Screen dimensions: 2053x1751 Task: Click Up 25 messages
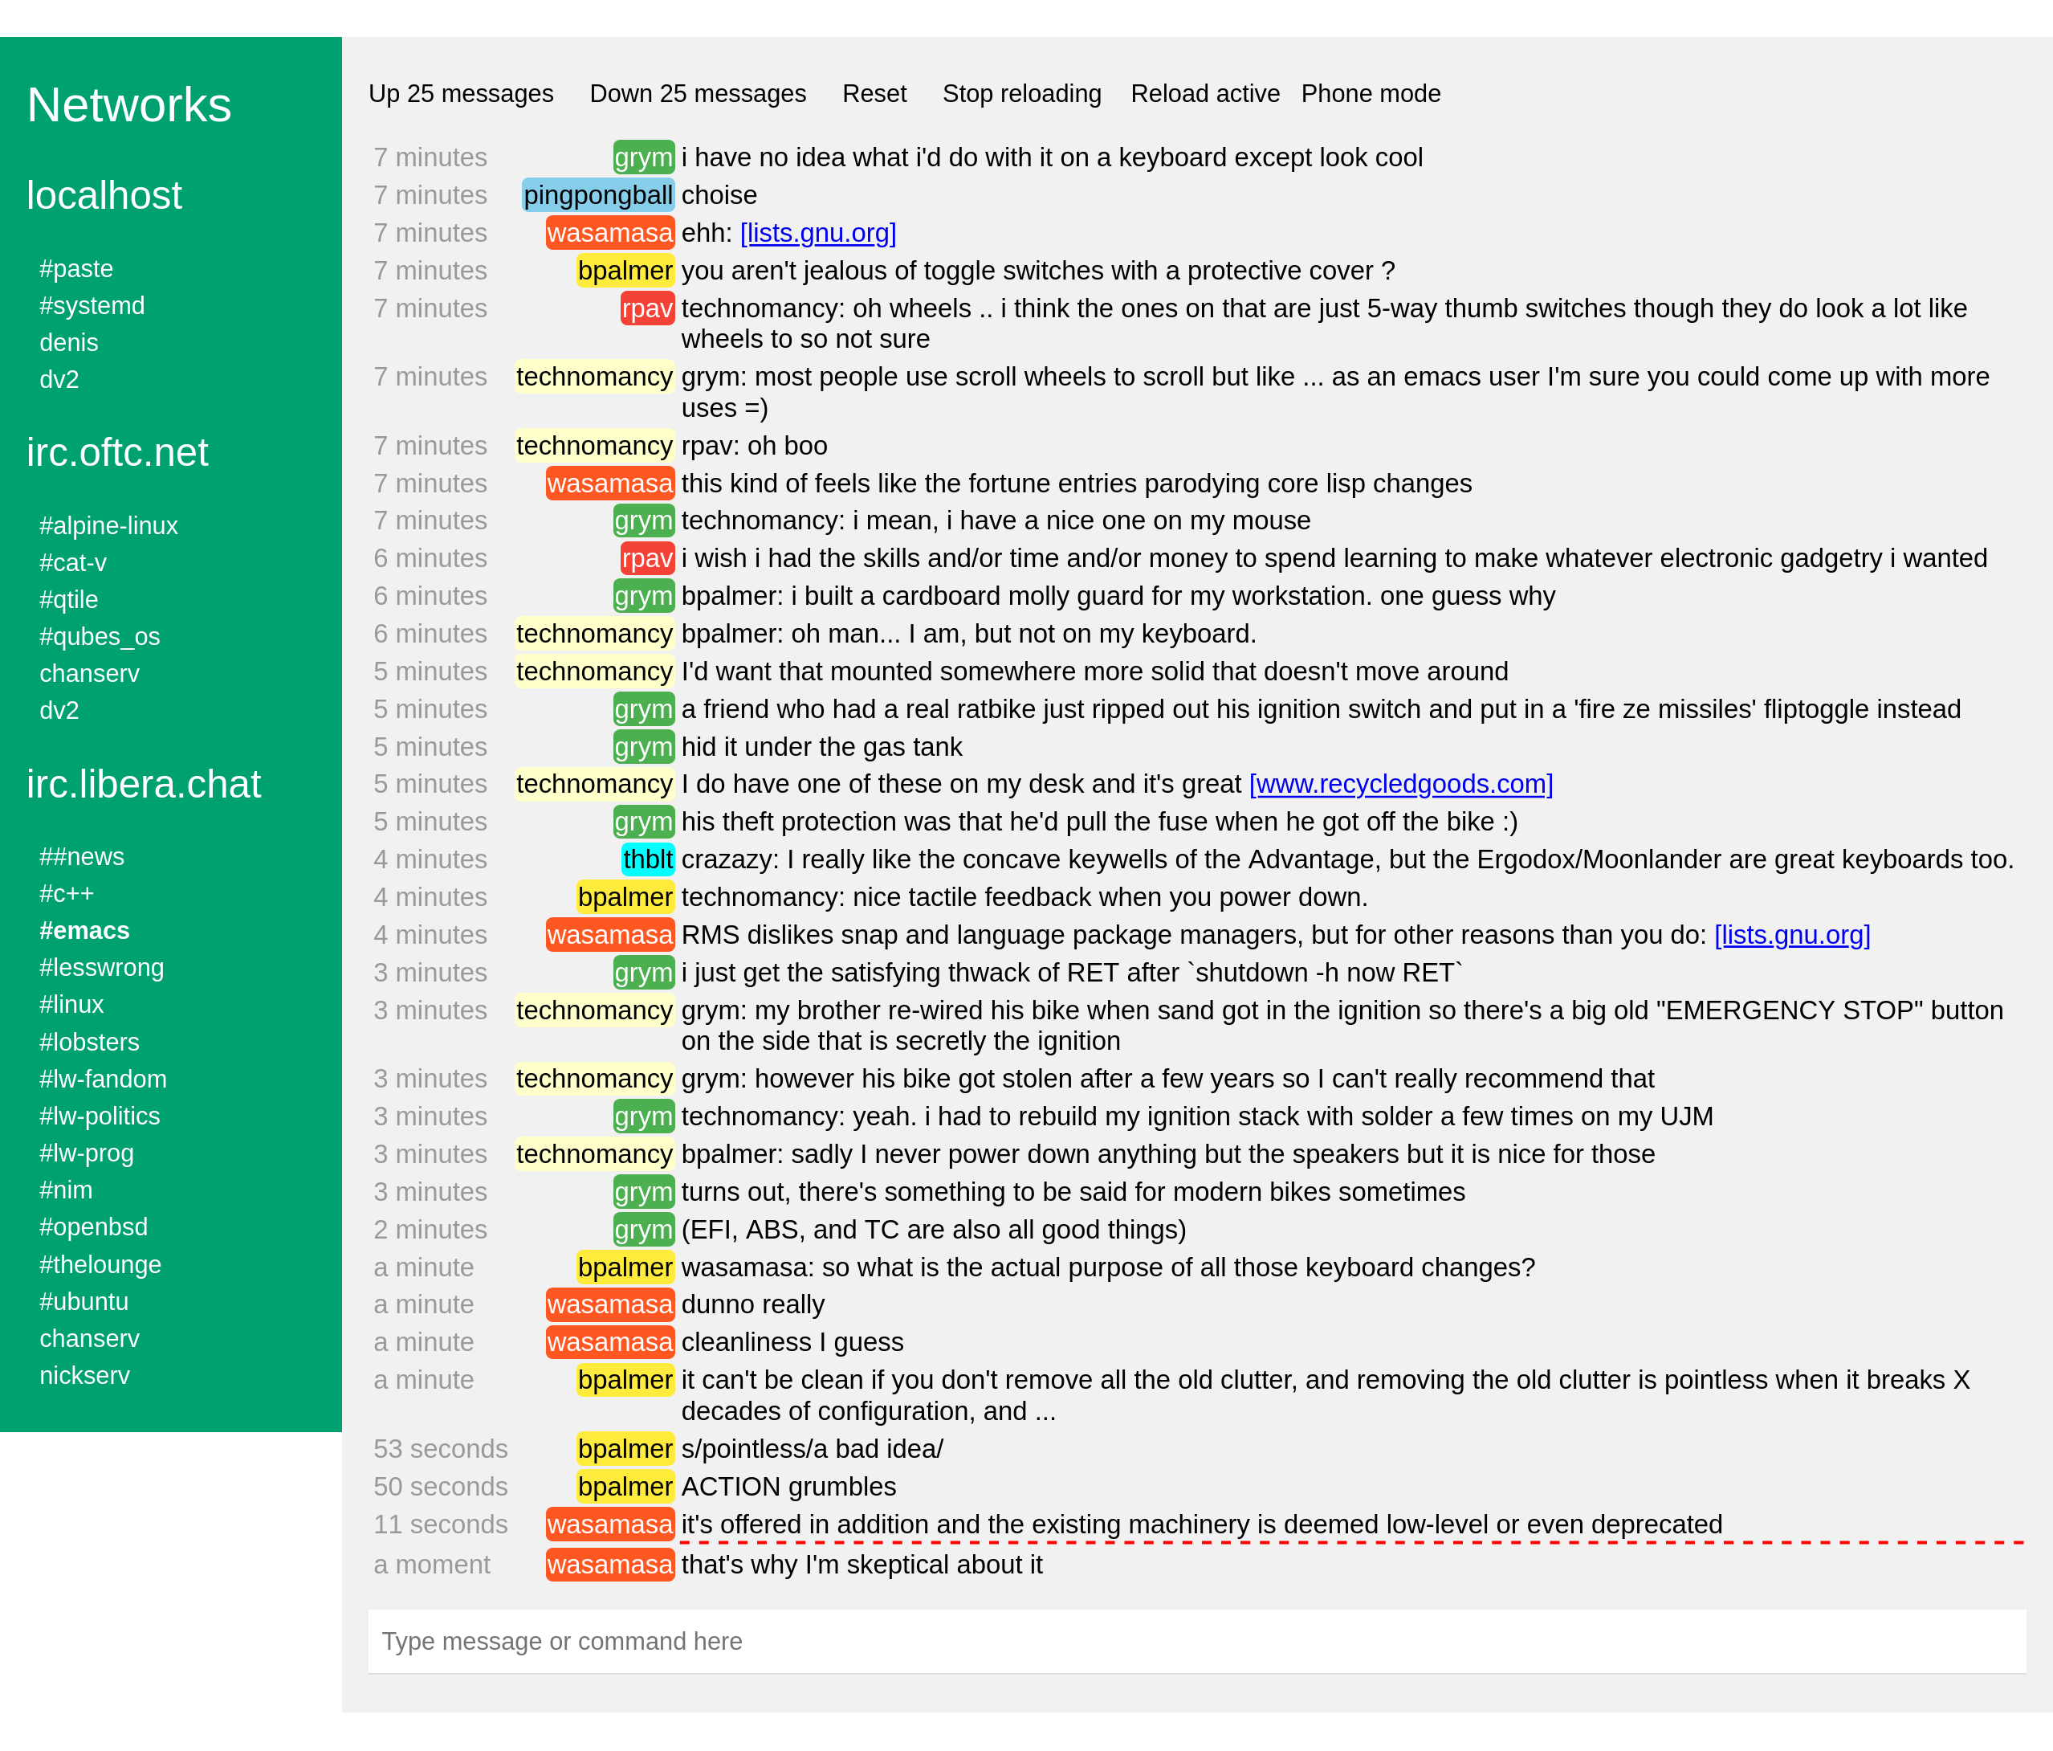461,93
